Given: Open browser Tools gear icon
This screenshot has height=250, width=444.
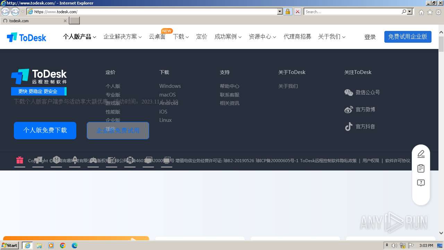Looking at the screenshot, I should point(438,12).
